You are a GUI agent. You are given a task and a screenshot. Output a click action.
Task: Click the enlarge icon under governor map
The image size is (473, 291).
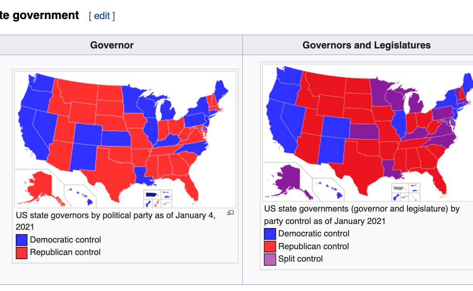point(230,213)
